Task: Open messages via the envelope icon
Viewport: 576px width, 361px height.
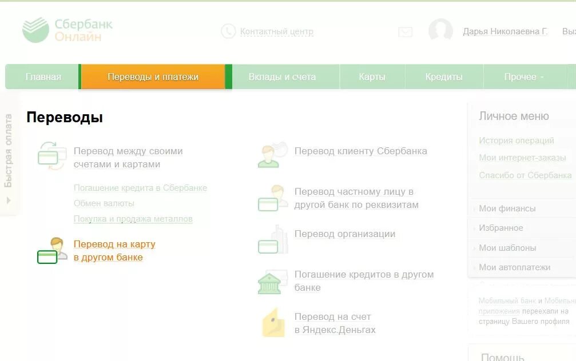Action: 405,32
